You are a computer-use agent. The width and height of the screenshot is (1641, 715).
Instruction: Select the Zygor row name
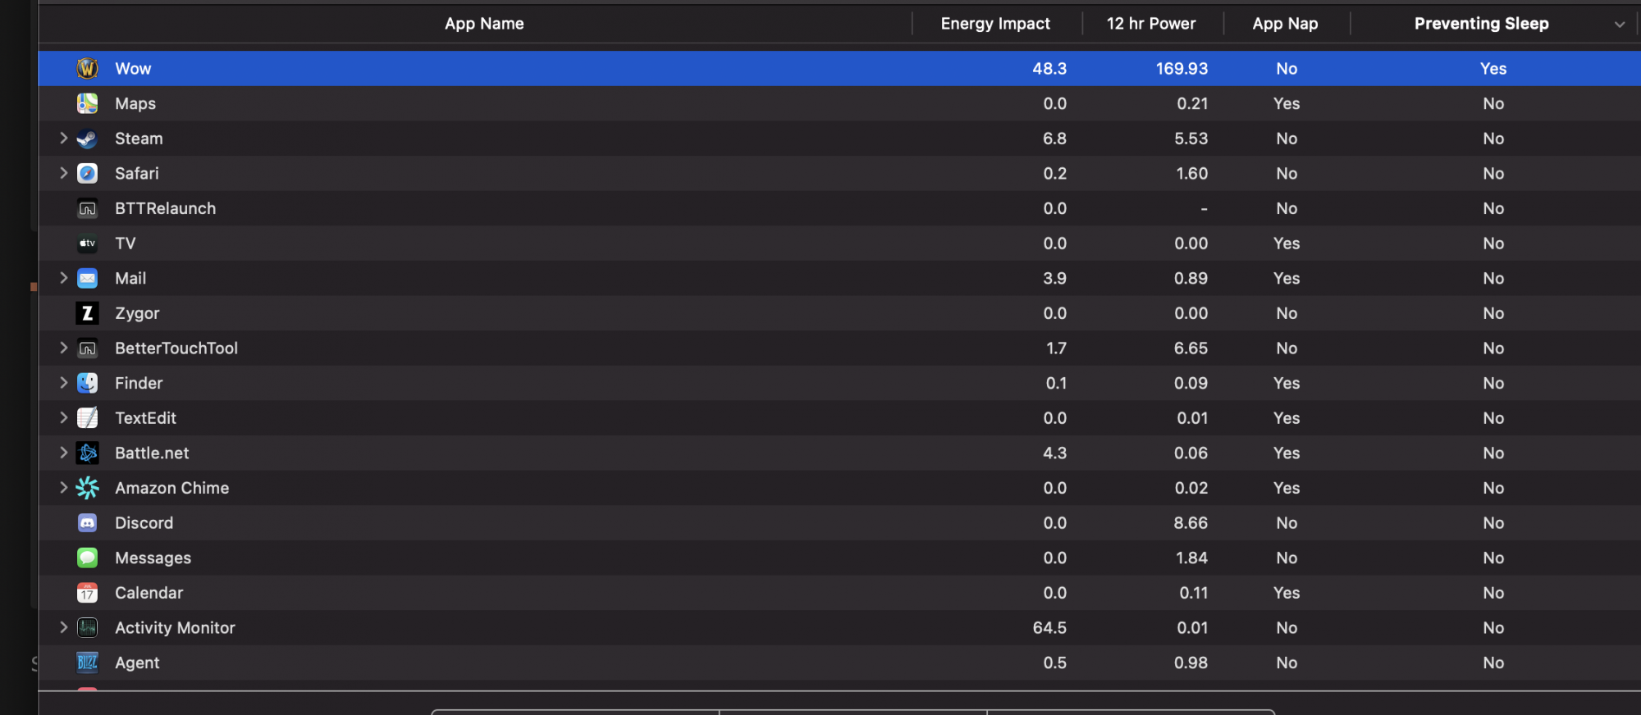[137, 313]
